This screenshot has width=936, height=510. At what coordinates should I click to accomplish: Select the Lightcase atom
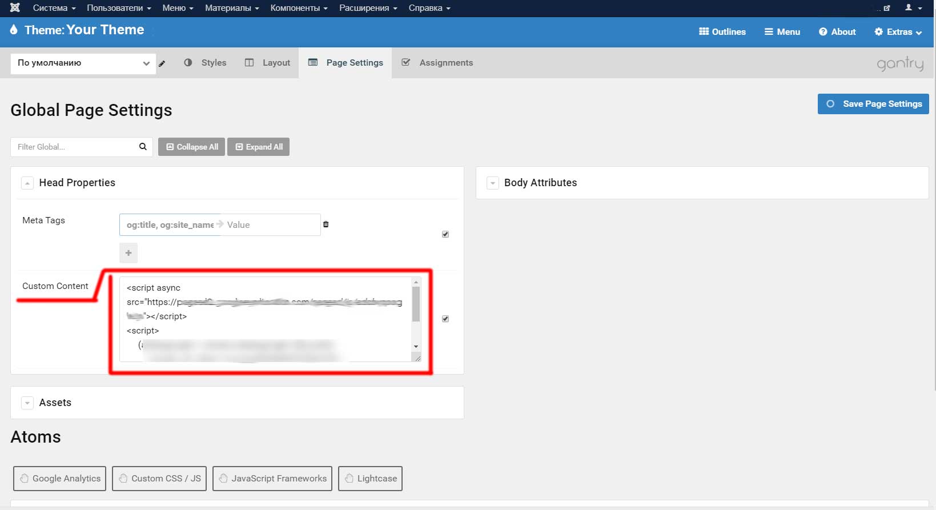[371, 479]
